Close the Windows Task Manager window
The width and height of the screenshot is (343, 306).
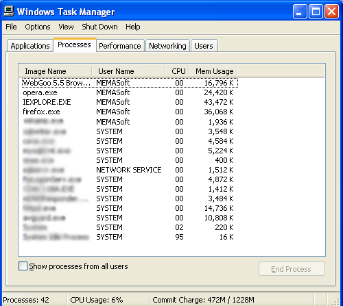[x=331, y=11]
